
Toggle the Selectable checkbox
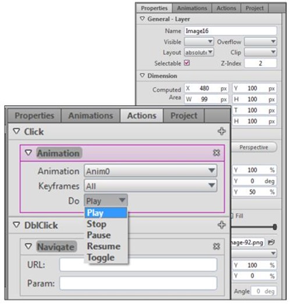click(x=187, y=63)
